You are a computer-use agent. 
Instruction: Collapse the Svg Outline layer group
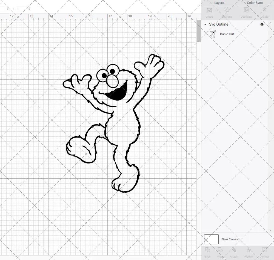[x=205, y=24]
